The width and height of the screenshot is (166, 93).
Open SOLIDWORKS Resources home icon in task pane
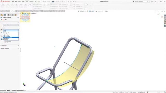click(165, 16)
